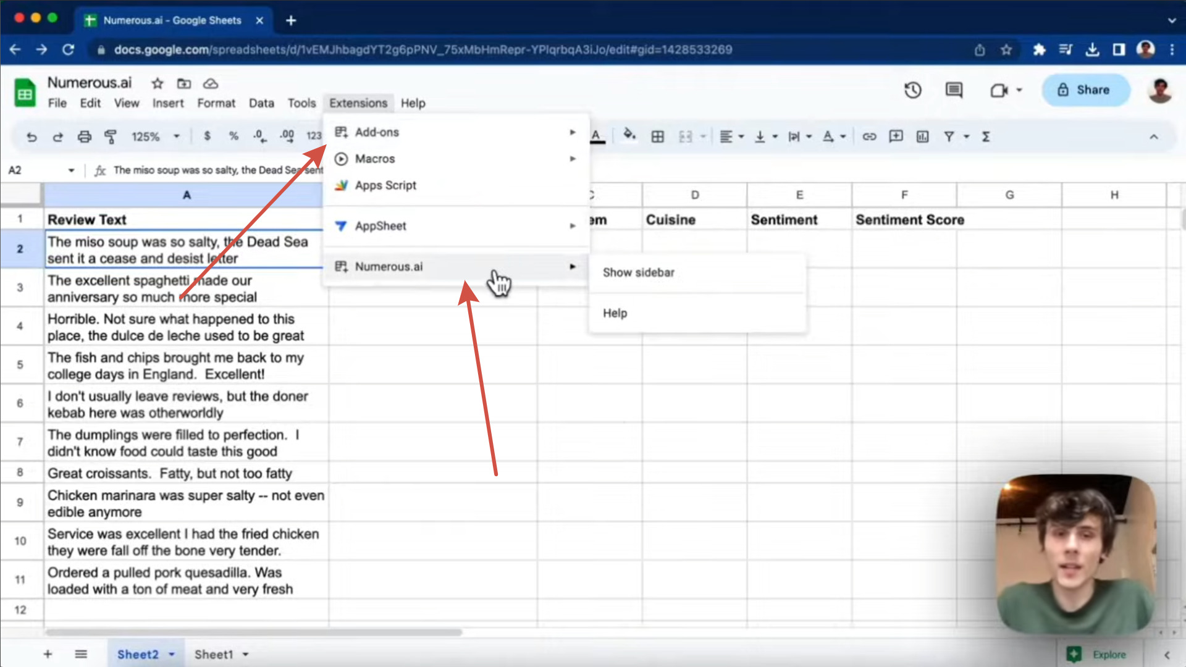The height and width of the screenshot is (667, 1186).
Task: Open the Help menu in menu bar
Action: click(x=413, y=103)
